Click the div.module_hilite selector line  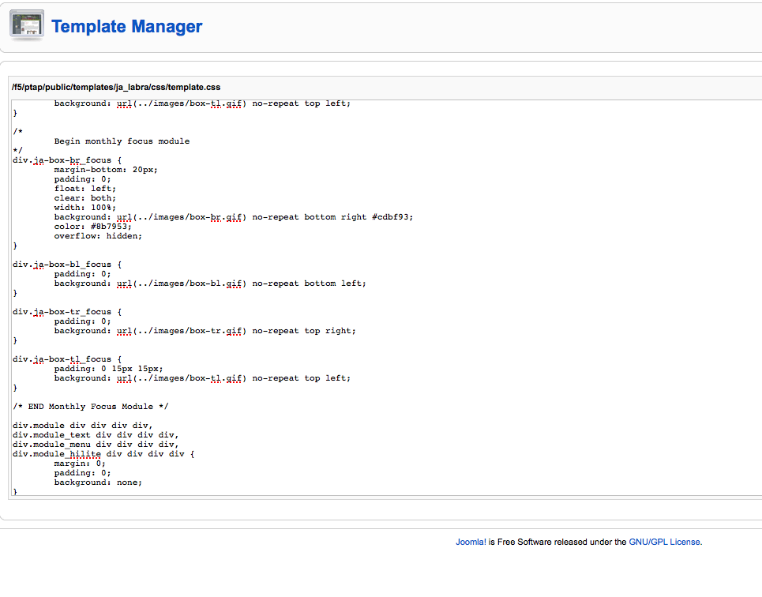click(x=103, y=454)
